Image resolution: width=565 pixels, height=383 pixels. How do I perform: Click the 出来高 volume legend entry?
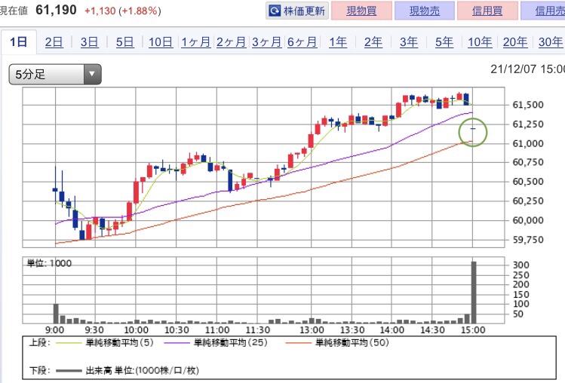point(127,370)
